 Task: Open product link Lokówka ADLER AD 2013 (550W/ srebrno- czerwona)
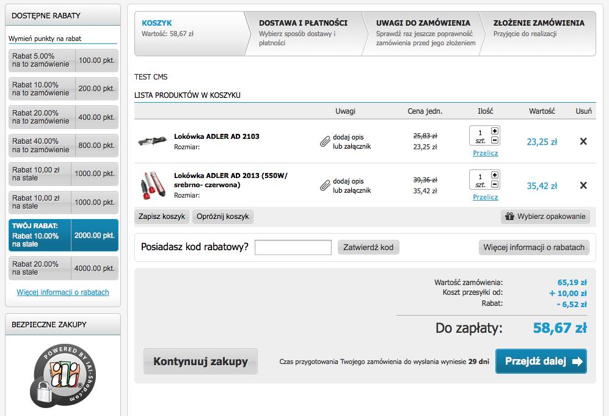point(231,180)
